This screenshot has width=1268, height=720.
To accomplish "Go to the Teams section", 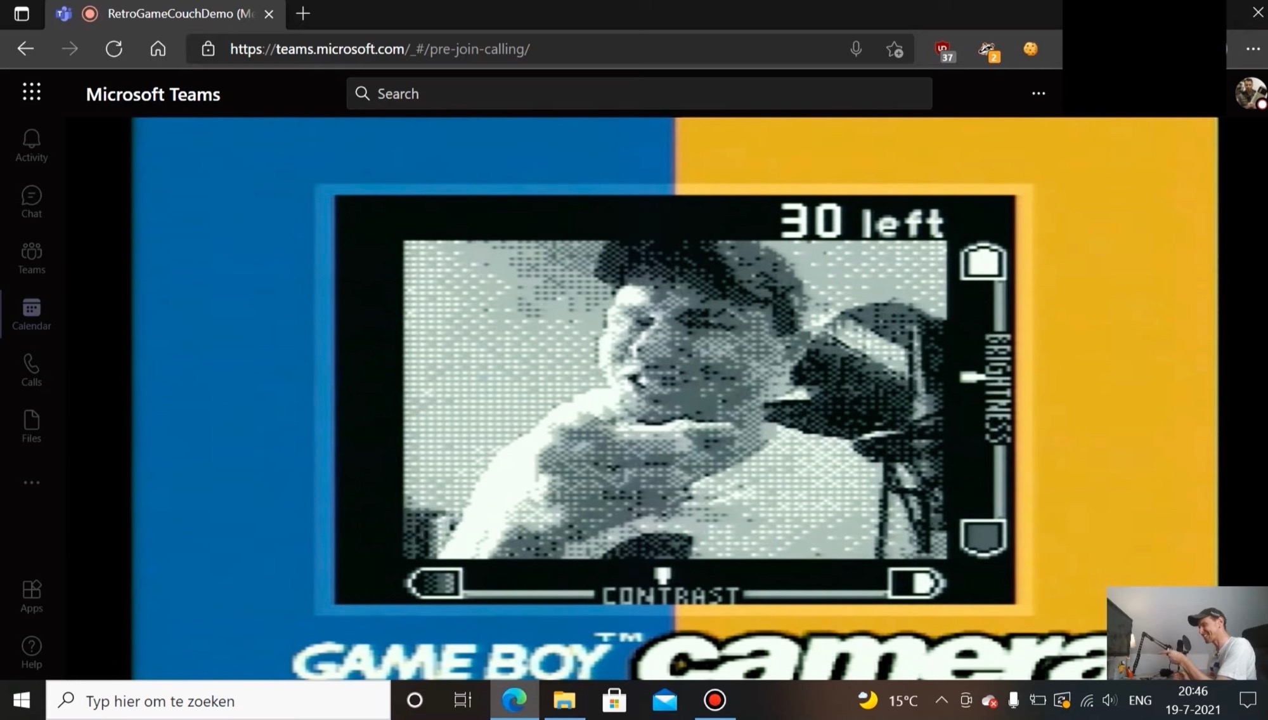I will (x=31, y=258).
